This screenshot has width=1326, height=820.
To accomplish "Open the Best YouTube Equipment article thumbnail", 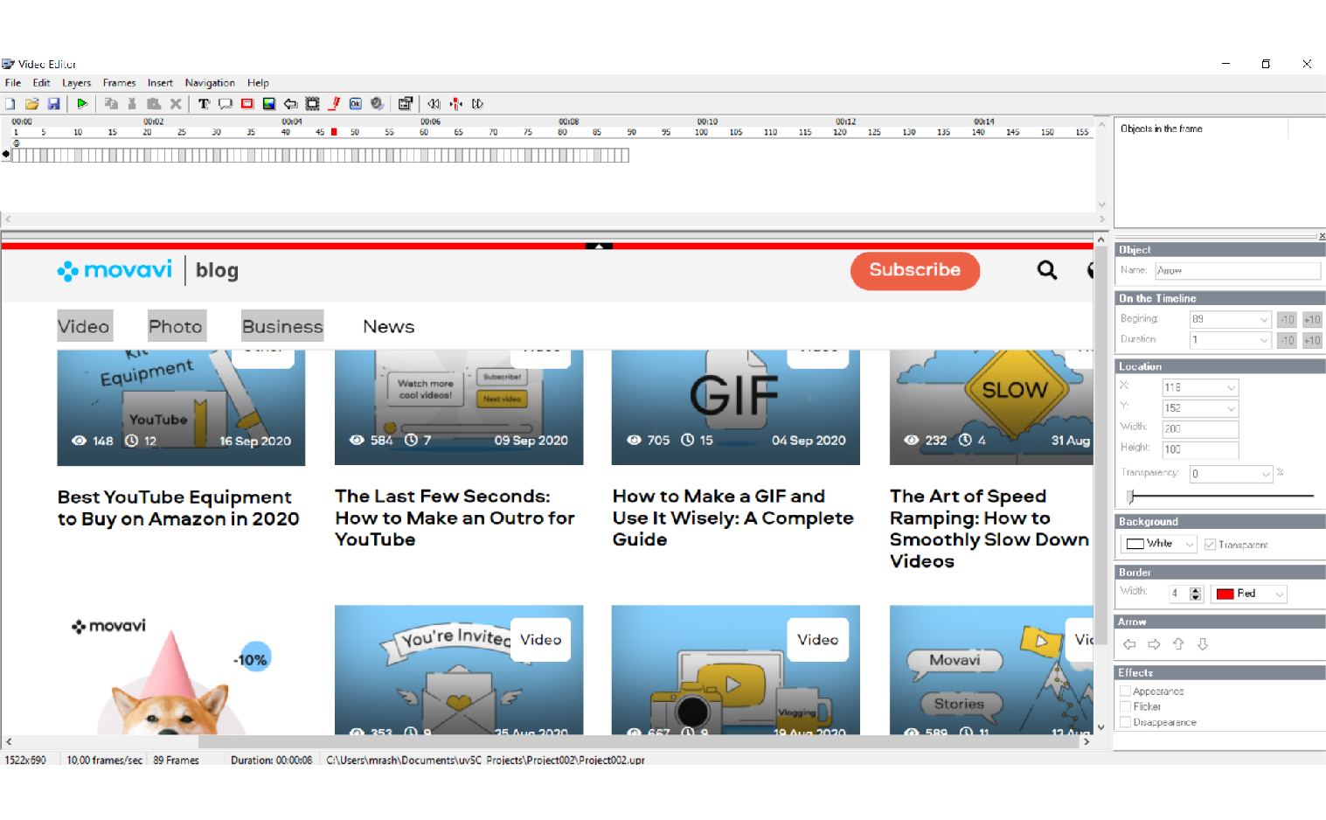I will click(181, 407).
